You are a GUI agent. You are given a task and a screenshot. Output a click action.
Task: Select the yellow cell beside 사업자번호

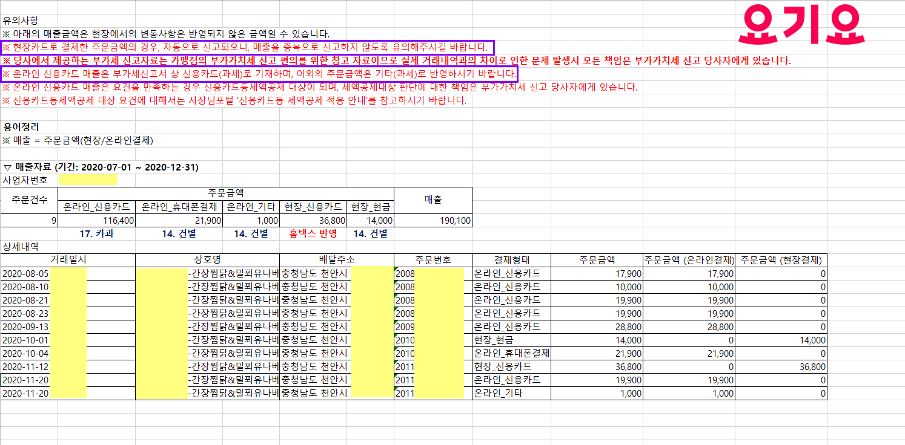(88, 180)
